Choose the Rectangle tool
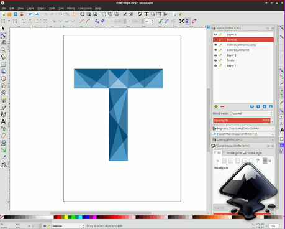 pyautogui.click(x=3, y=64)
